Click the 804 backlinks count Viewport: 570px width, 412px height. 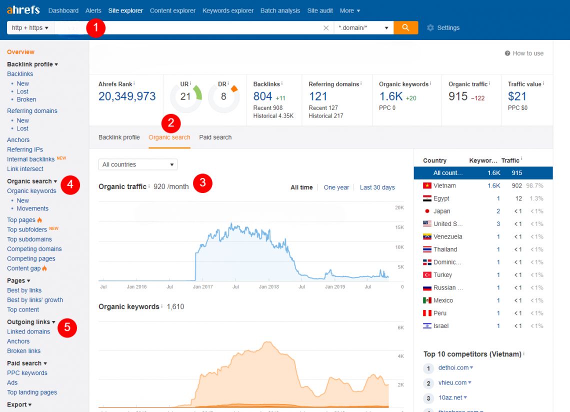(x=262, y=96)
